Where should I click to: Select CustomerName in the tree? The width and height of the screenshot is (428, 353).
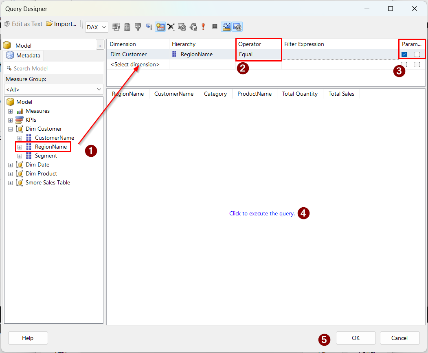[54, 138]
